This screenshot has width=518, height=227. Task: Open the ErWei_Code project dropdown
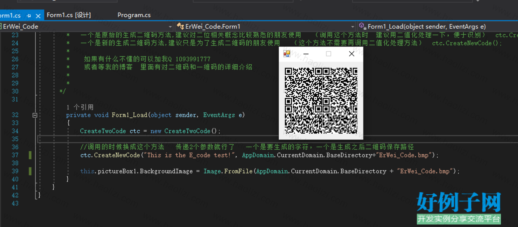pyautogui.click(x=86, y=26)
